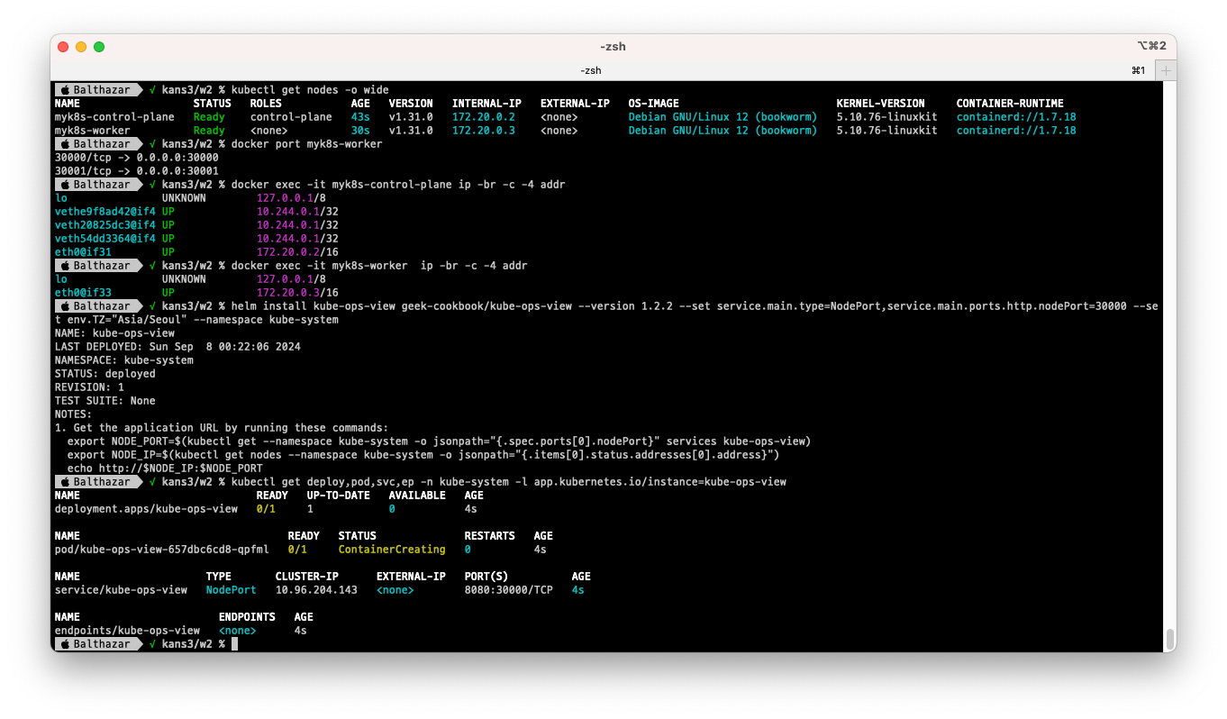The width and height of the screenshot is (1227, 719).
Task: Click the internal IP 172.20.0.3
Action: point(483,131)
